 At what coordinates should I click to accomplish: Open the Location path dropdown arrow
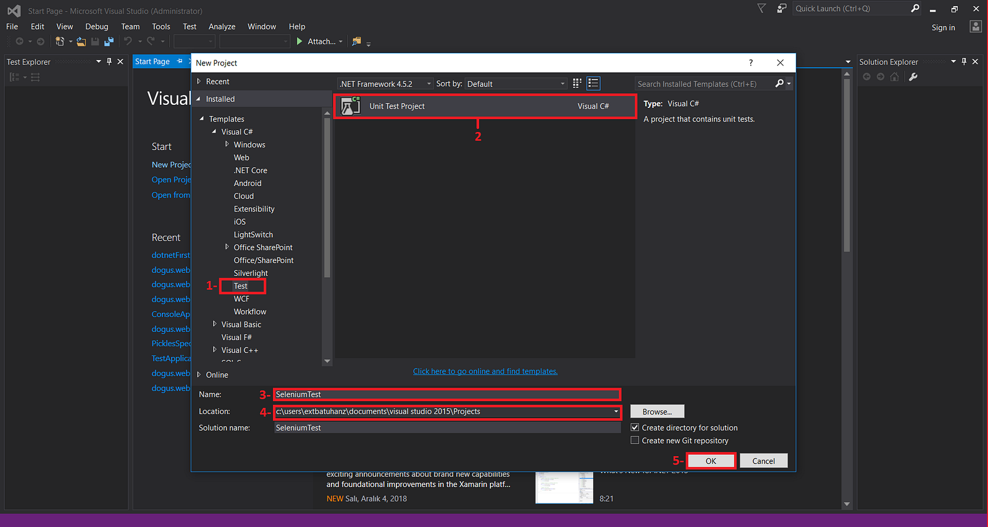616,412
